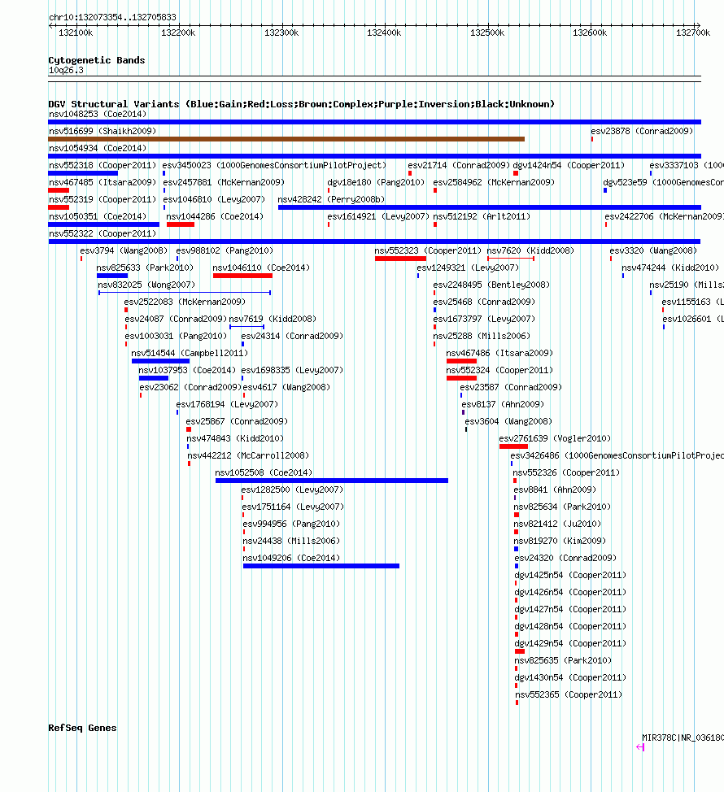The height and width of the screenshot is (792, 724).
Task: Click the esv1698335 (Levy2007) label
Action: pyautogui.click(x=292, y=370)
